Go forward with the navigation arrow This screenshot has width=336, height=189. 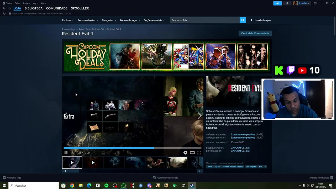(9, 8)
